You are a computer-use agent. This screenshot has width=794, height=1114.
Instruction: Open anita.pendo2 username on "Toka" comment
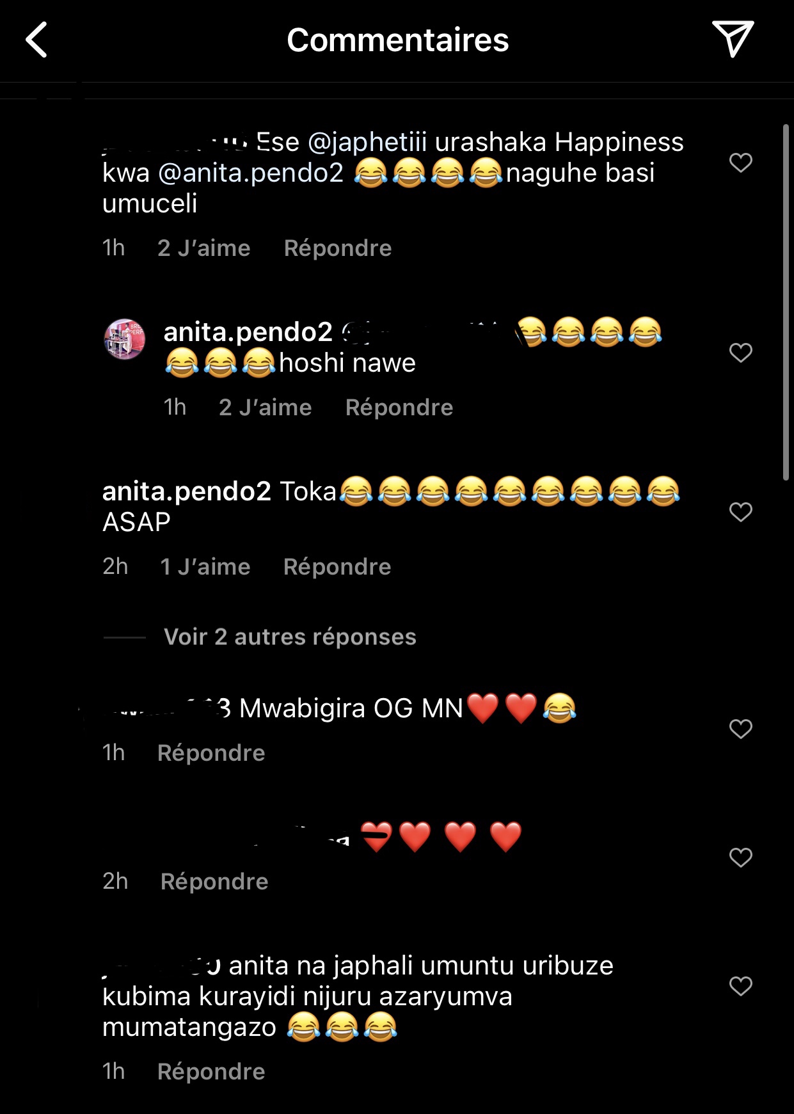click(187, 491)
